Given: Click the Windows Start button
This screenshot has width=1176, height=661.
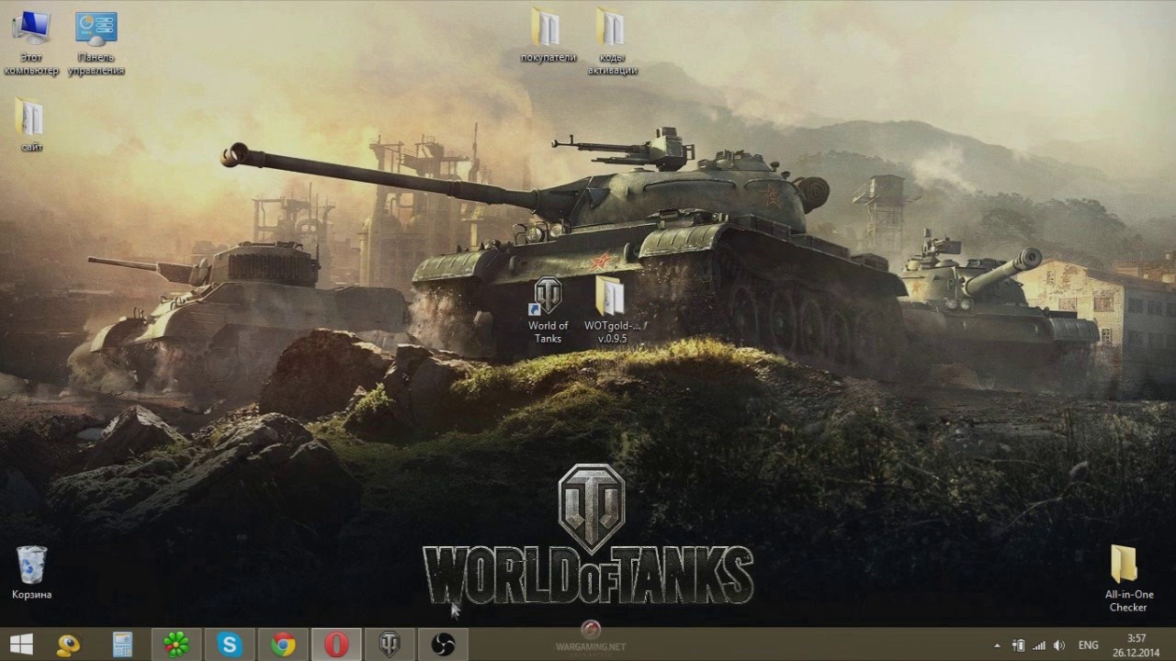Looking at the screenshot, I should [x=20, y=644].
